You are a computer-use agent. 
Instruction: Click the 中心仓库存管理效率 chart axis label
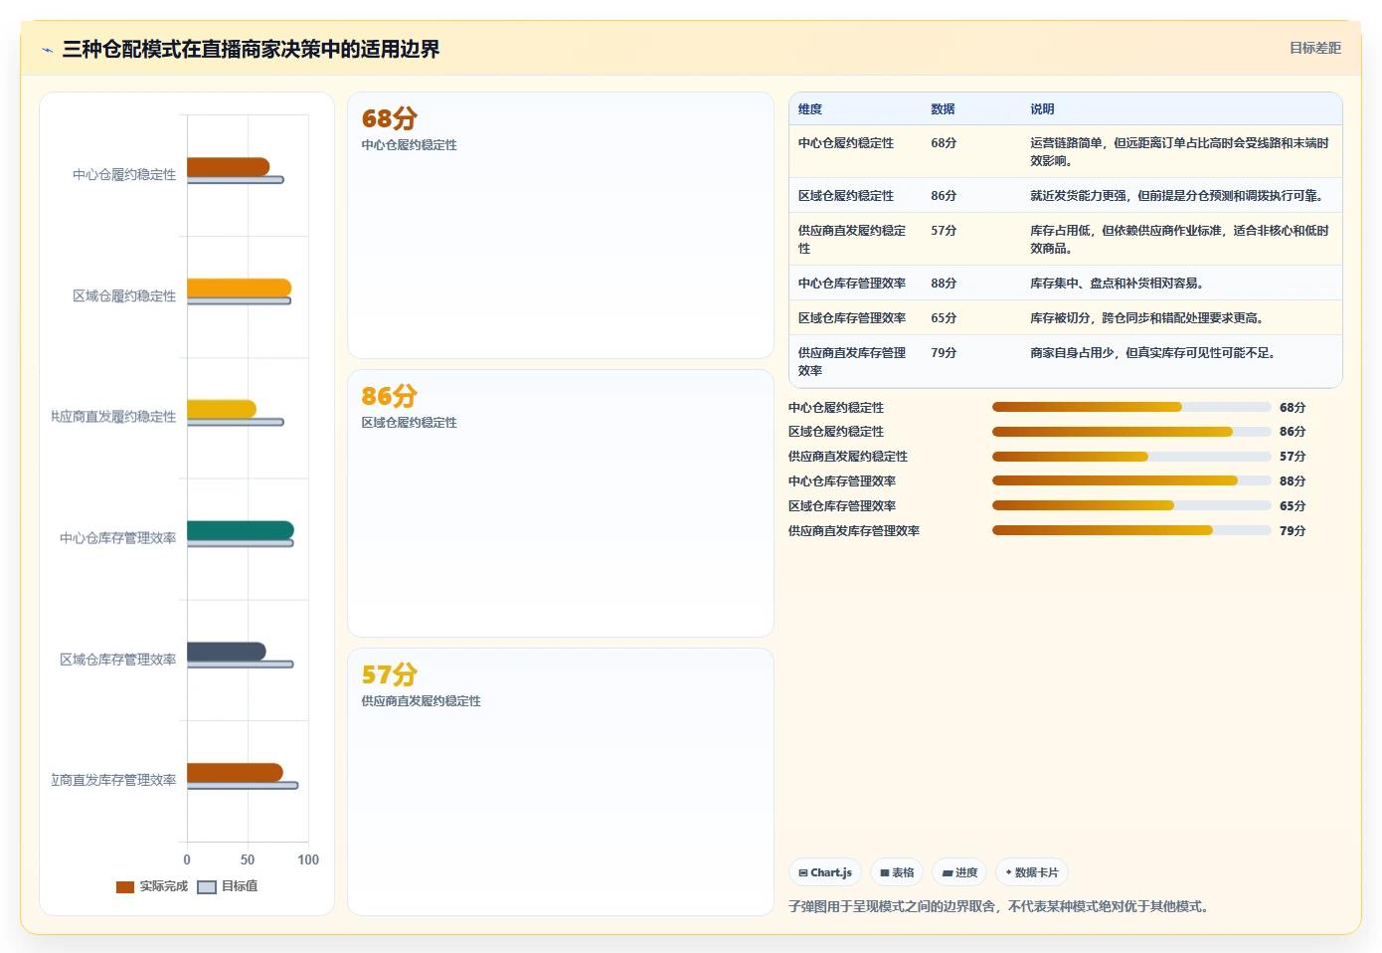[117, 538]
